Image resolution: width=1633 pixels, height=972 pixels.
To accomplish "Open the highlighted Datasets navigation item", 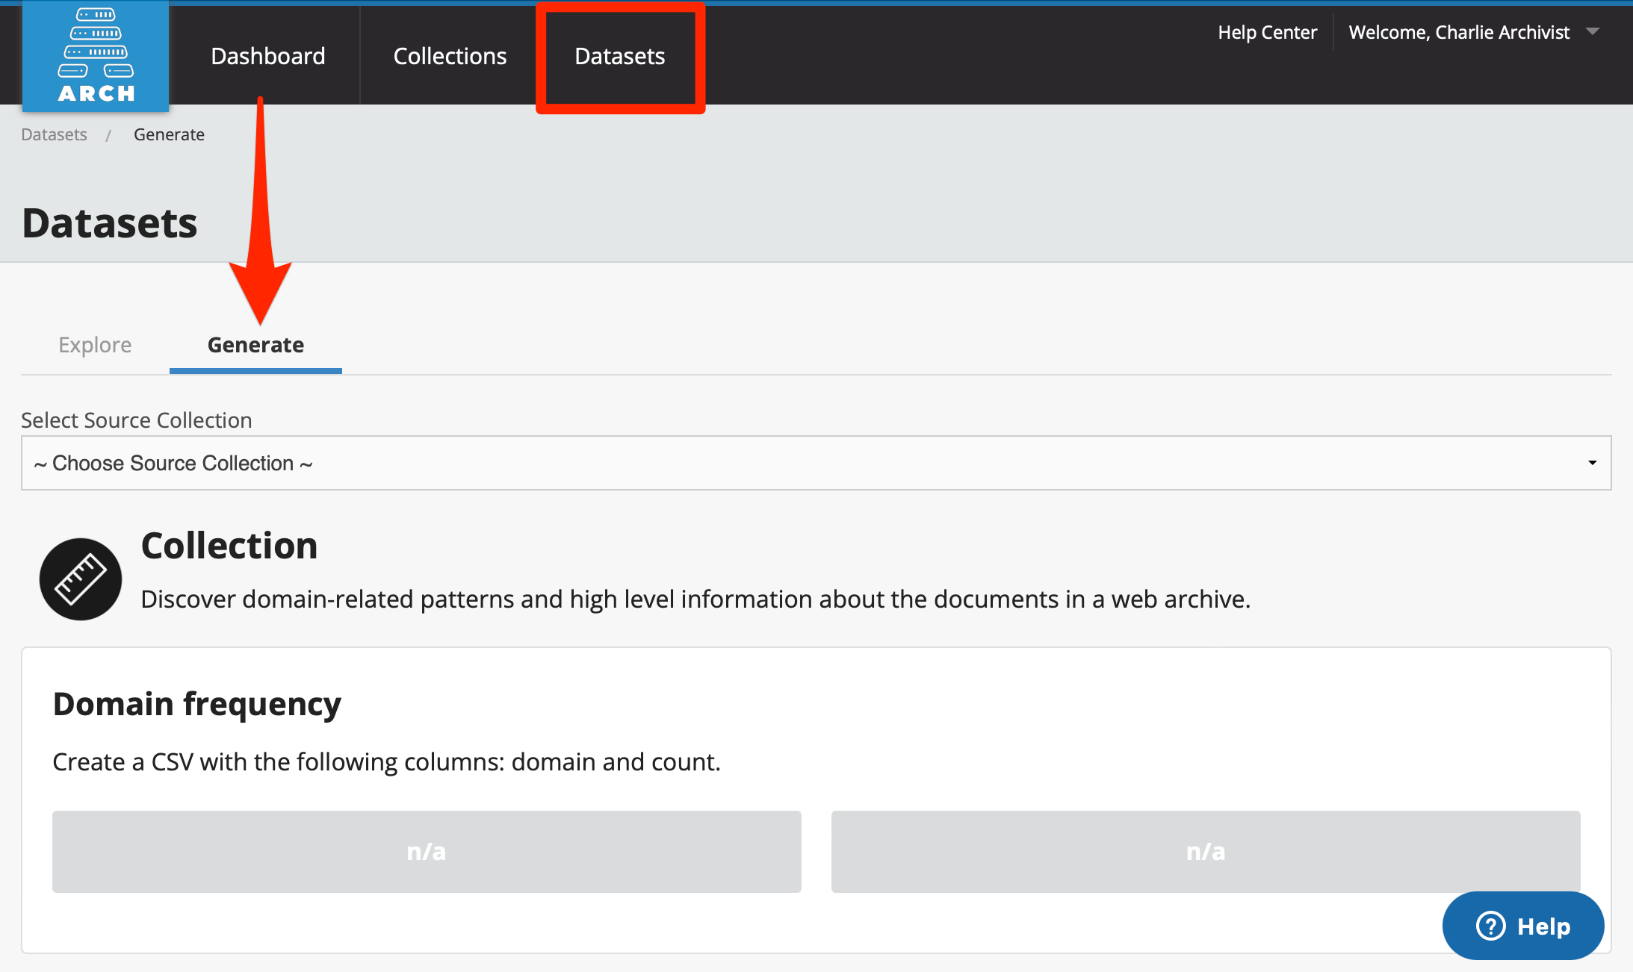I will 619,55.
